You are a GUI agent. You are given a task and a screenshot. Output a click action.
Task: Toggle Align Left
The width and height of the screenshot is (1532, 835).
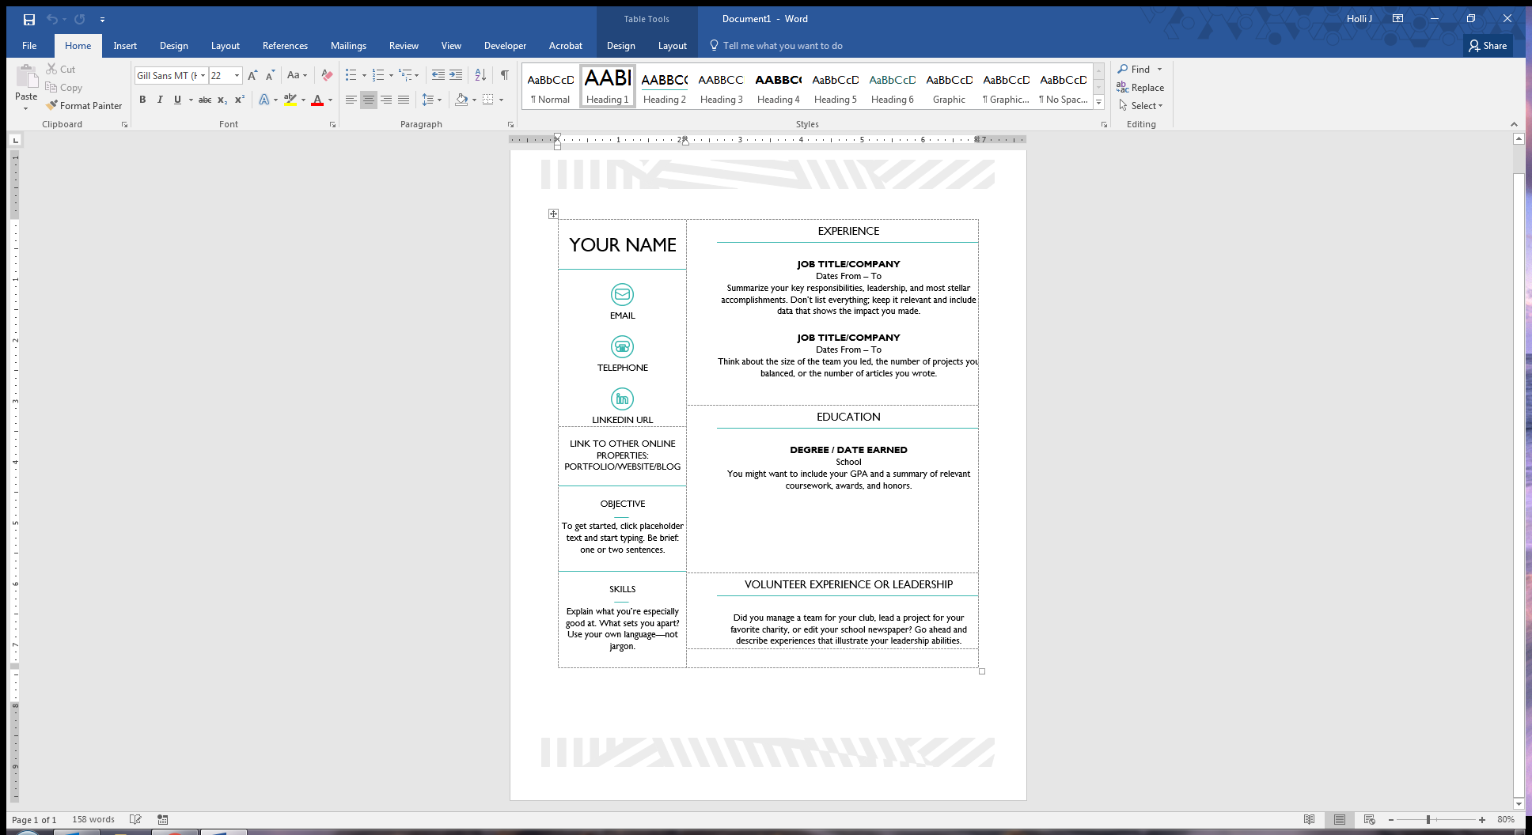351,100
